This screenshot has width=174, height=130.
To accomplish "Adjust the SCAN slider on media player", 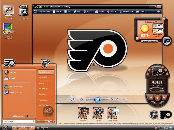I will (x=156, y=88).
